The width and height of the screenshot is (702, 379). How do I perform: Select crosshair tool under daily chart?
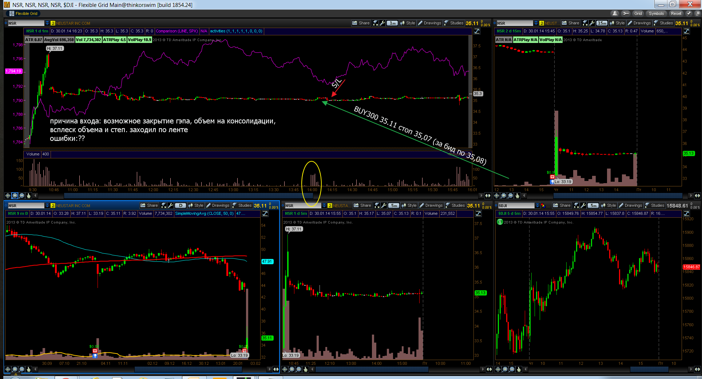(8, 369)
